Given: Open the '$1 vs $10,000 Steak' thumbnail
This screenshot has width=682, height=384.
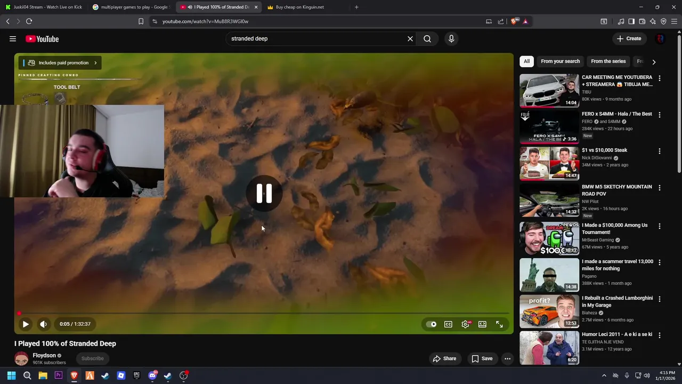Looking at the screenshot, I should (x=549, y=164).
